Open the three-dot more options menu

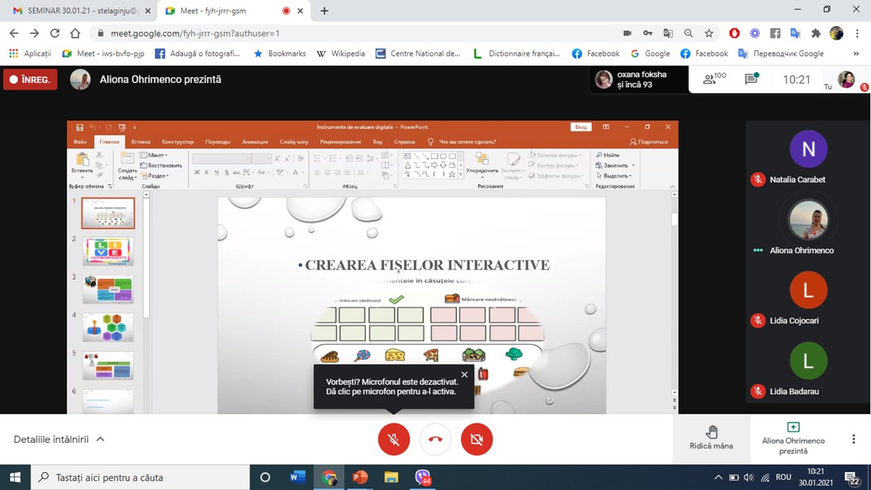pos(853,439)
